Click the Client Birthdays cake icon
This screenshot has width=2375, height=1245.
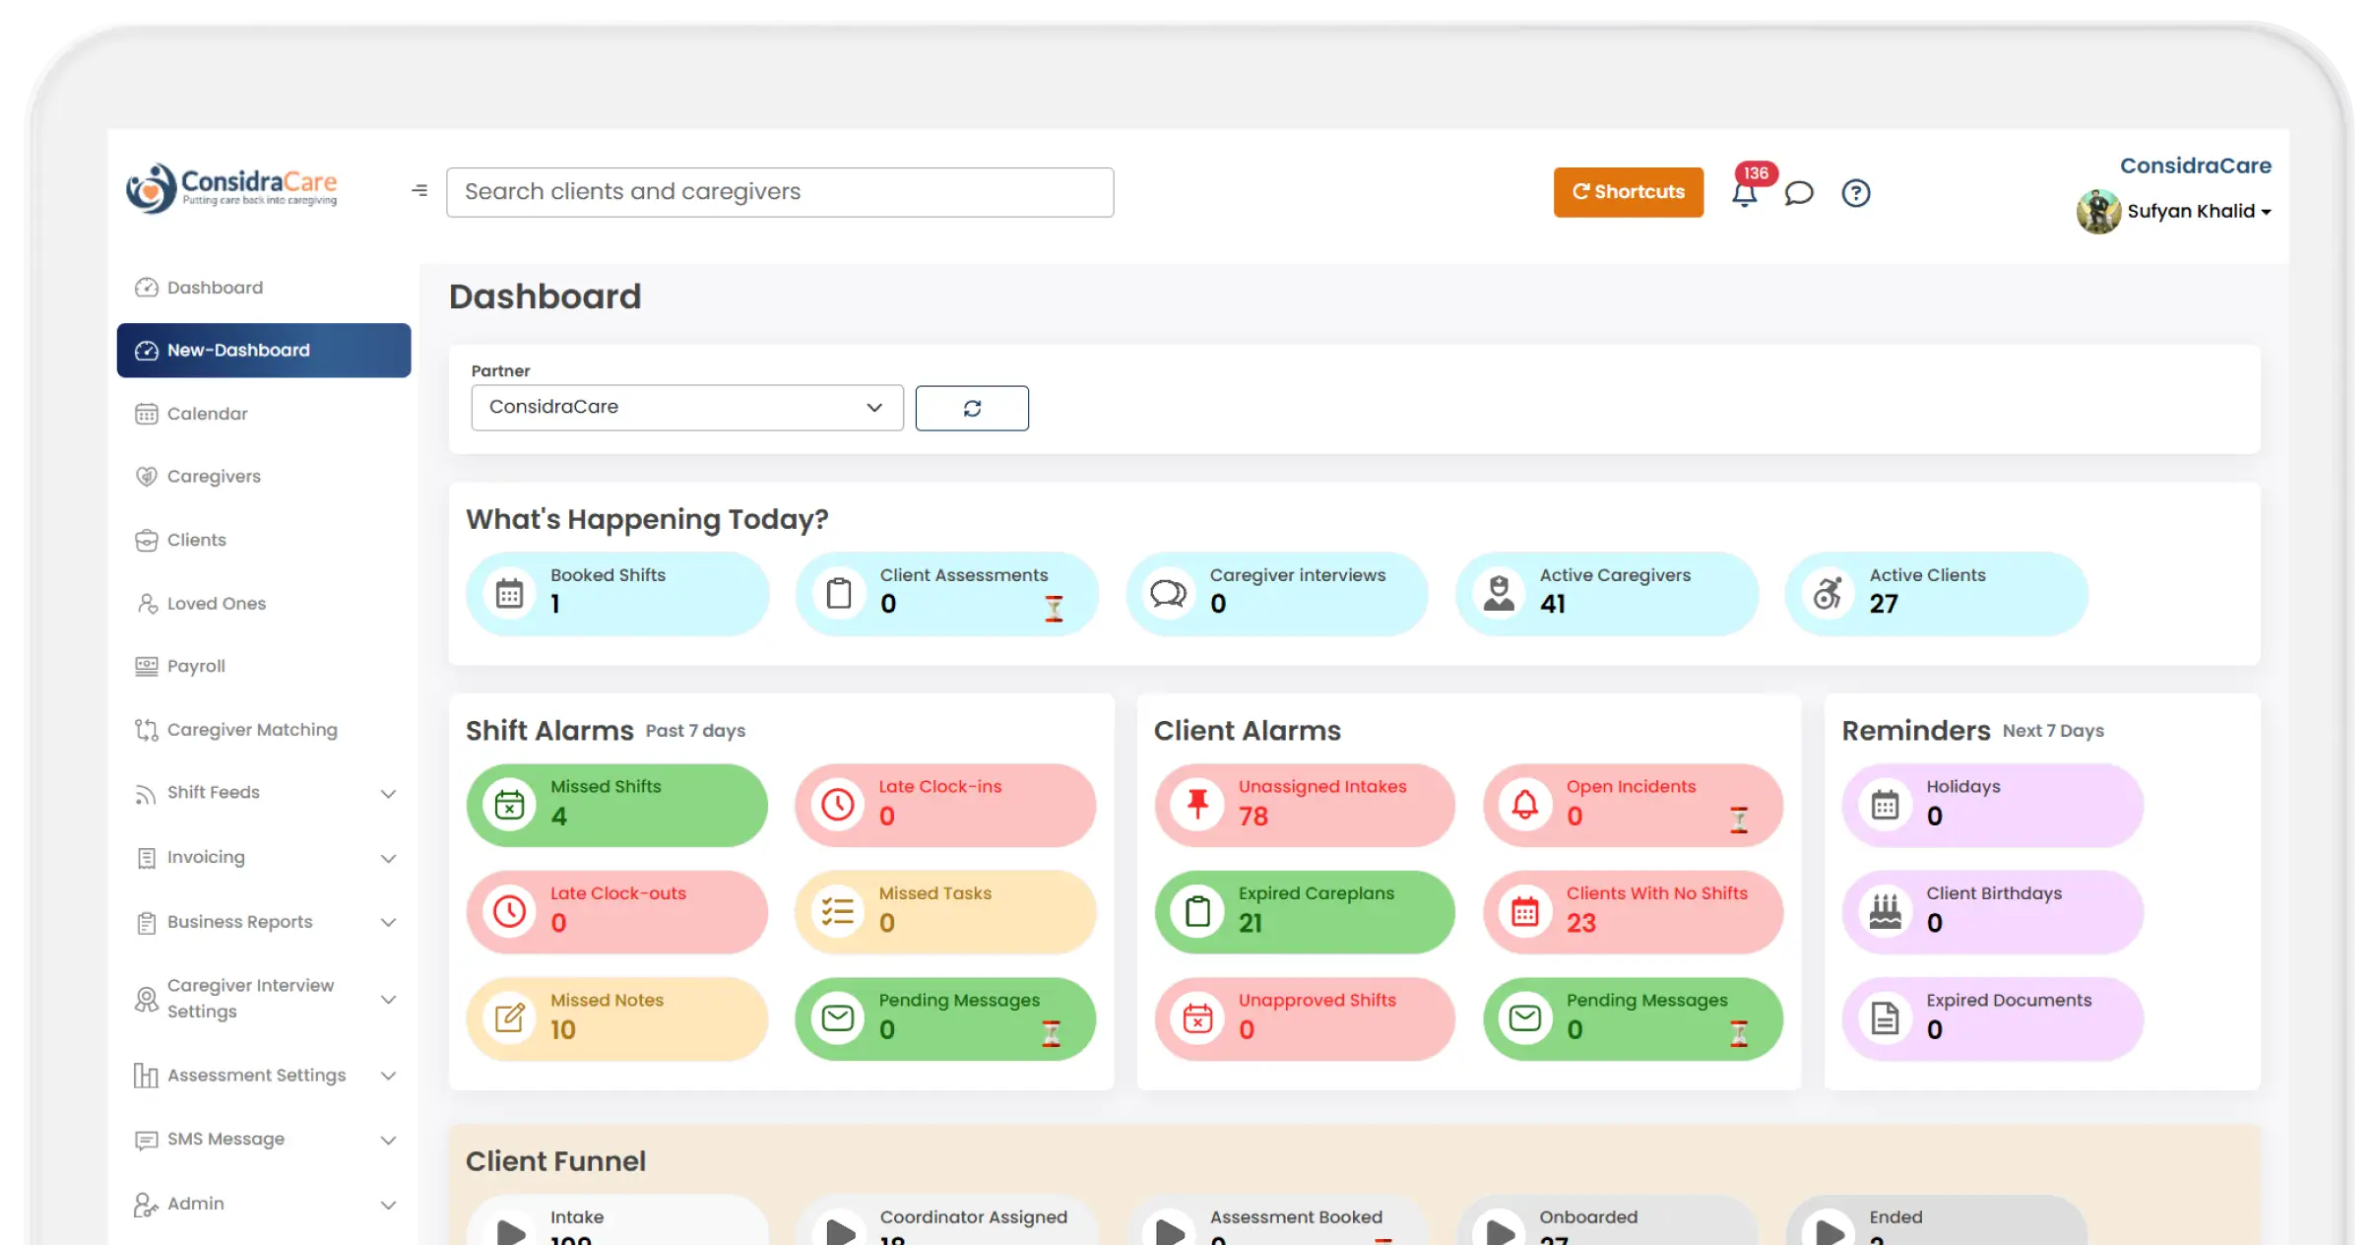1885,911
